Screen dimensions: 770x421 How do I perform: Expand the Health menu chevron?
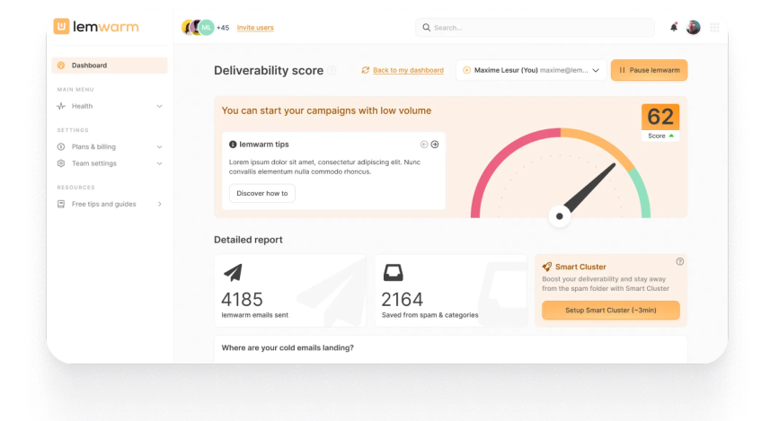point(160,106)
